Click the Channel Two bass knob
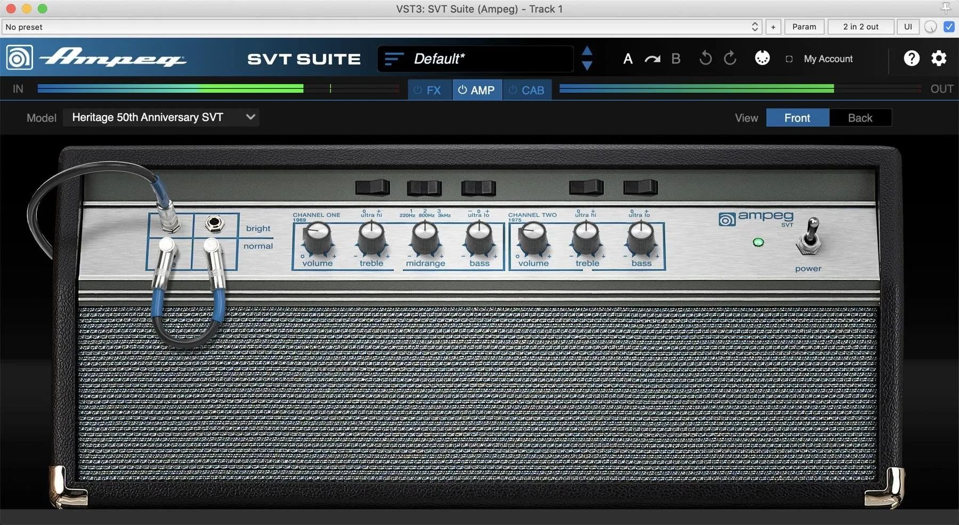This screenshot has width=959, height=525. pyautogui.click(x=641, y=238)
